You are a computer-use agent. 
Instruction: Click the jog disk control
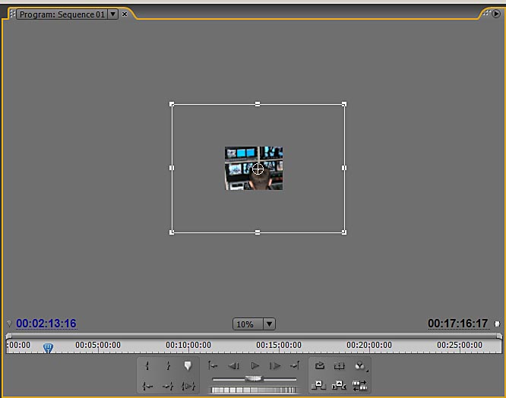tap(253, 390)
